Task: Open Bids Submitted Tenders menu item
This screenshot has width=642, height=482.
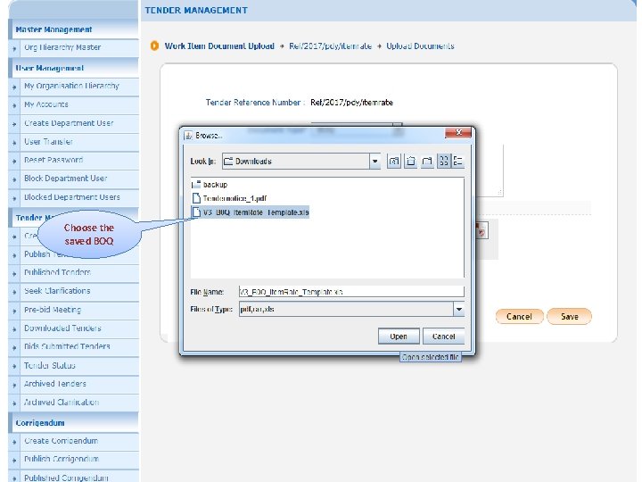Action: 67,346
